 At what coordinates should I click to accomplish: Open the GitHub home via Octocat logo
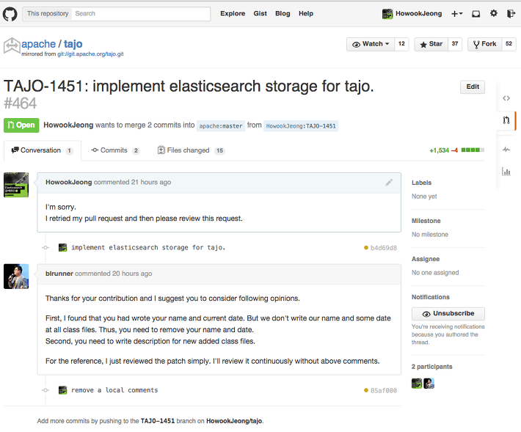10,14
